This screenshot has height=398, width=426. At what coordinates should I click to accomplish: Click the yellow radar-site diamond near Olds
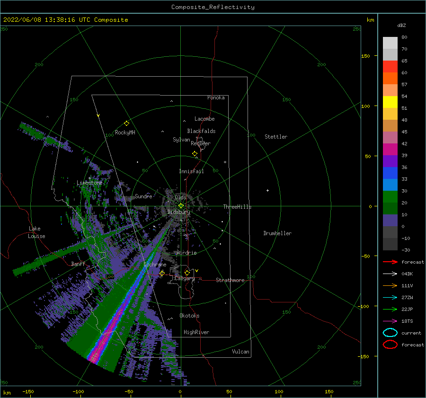click(181, 206)
